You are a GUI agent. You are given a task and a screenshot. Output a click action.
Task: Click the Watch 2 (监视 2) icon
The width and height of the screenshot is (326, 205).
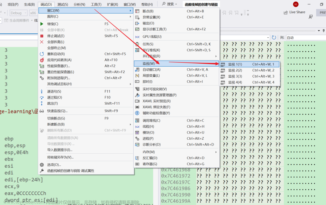tap(223, 70)
